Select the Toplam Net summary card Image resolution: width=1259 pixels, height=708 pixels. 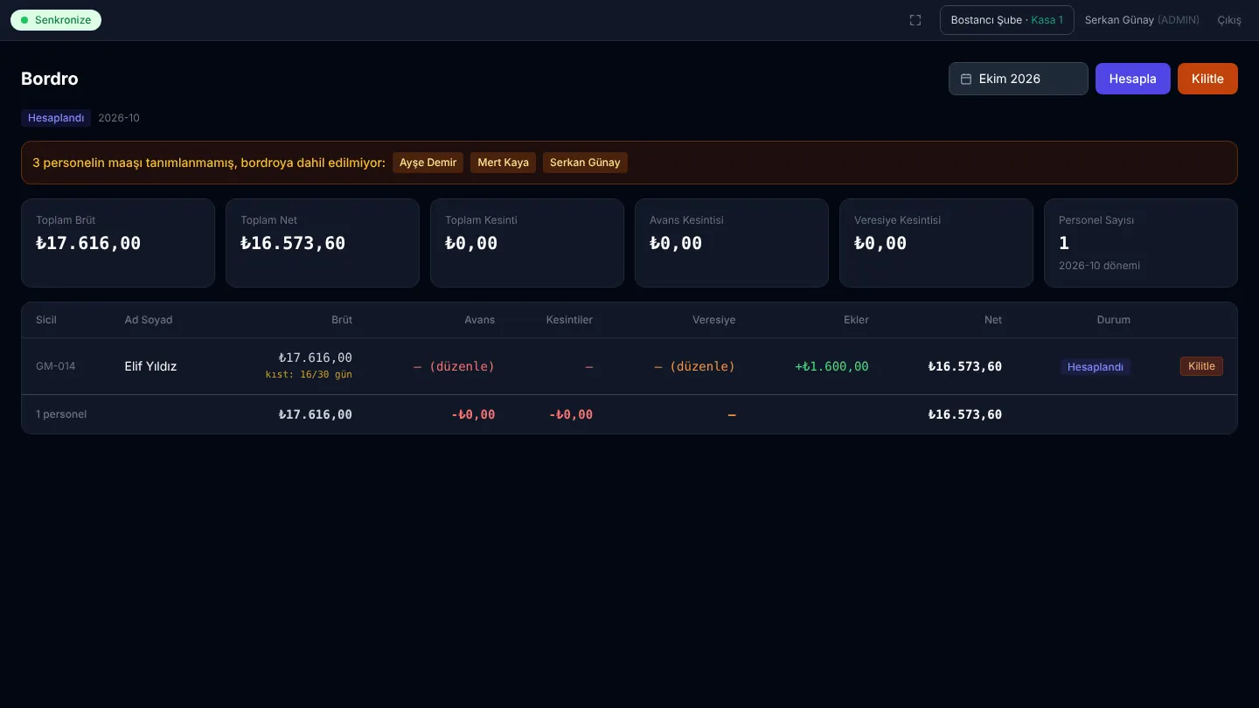(x=323, y=243)
